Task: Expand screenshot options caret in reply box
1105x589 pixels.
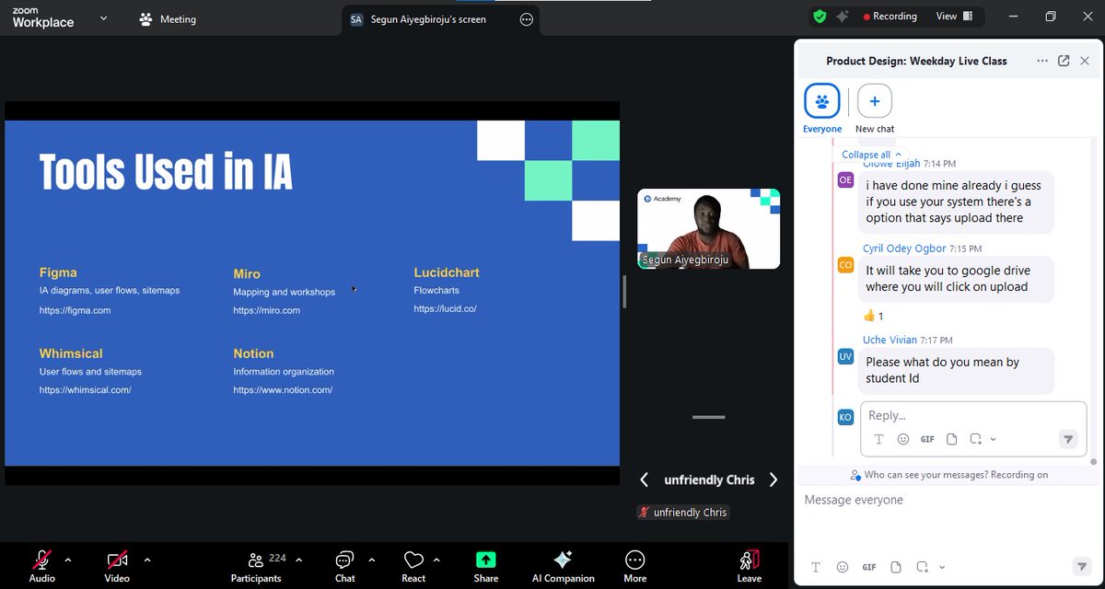Action: (x=993, y=439)
